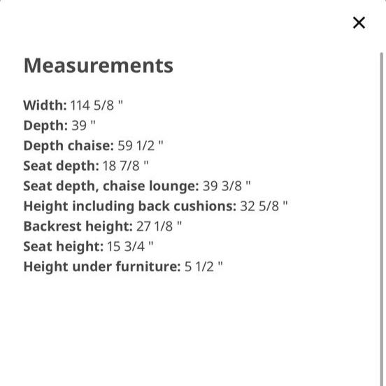Click the 39 3/8 inch value

[227, 186]
